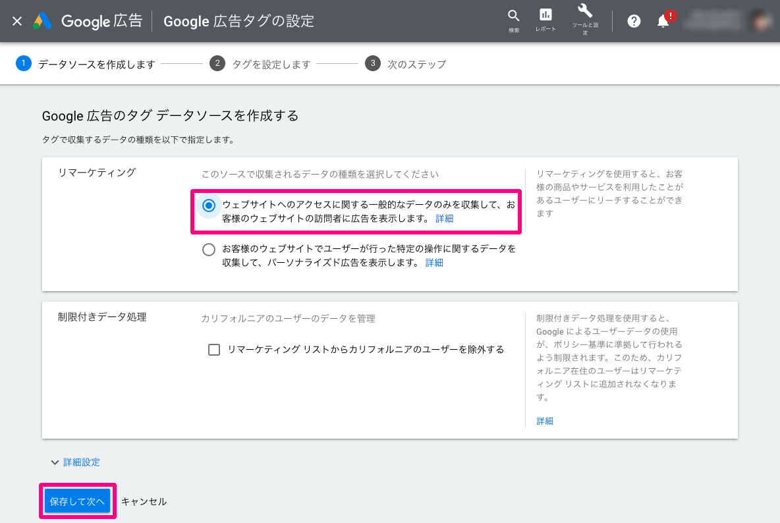Click the Google Ads logo icon
The width and height of the screenshot is (780, 523).
pyautogui.click(x=42, y=21)
